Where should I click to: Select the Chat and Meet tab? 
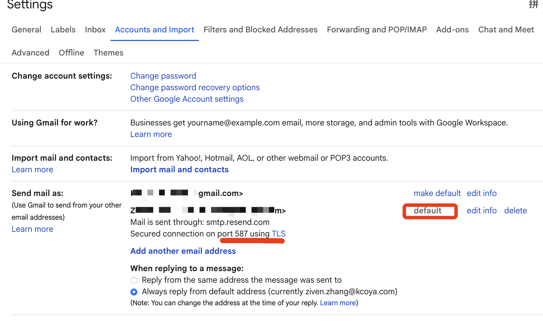pyautogui.click(x=506, y=29)
